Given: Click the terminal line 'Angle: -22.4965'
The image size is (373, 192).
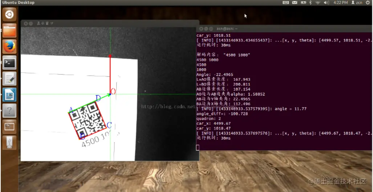Looking at the screenshot, I should 215,75.
